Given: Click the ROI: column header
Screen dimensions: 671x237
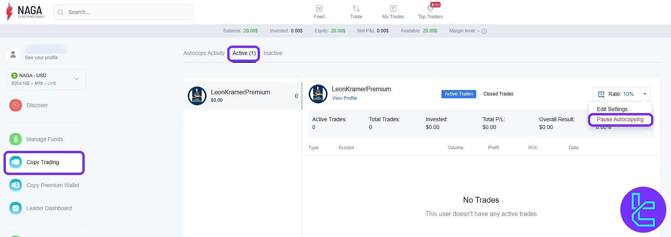Looking at the screenshot, I should 533,148.
